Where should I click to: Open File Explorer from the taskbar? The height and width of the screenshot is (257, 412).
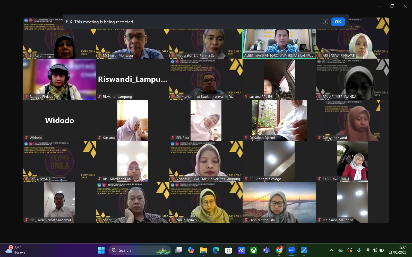(203, 250)
